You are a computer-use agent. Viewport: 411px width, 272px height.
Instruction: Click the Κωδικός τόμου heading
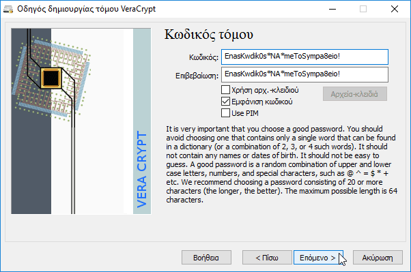[x=209, y=34]
